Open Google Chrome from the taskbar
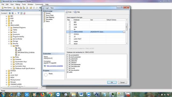172x97 pixels. [50, 95]
